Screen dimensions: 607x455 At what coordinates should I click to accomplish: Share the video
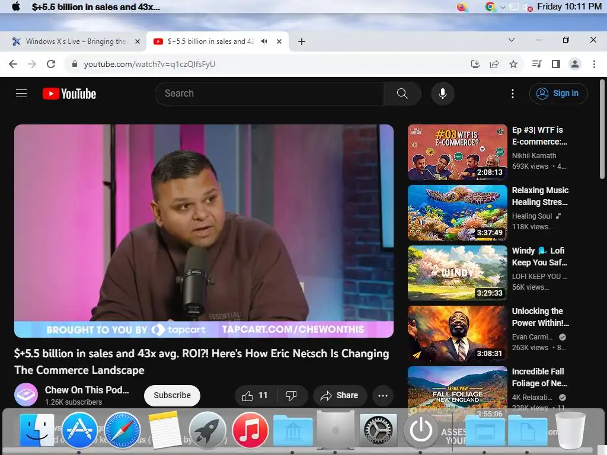pyautogui.click(x=340, y=395)
